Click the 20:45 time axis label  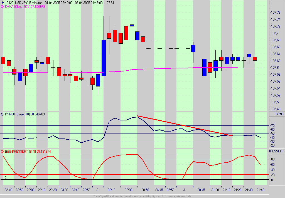click(201, 190)
